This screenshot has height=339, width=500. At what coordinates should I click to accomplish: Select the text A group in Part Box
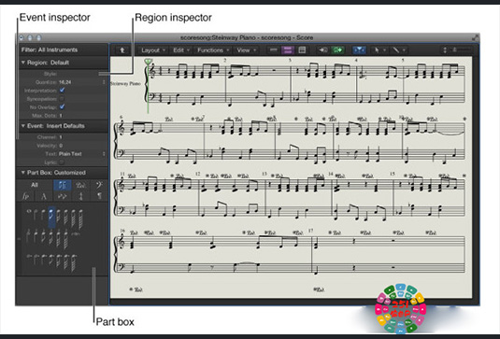44,196
